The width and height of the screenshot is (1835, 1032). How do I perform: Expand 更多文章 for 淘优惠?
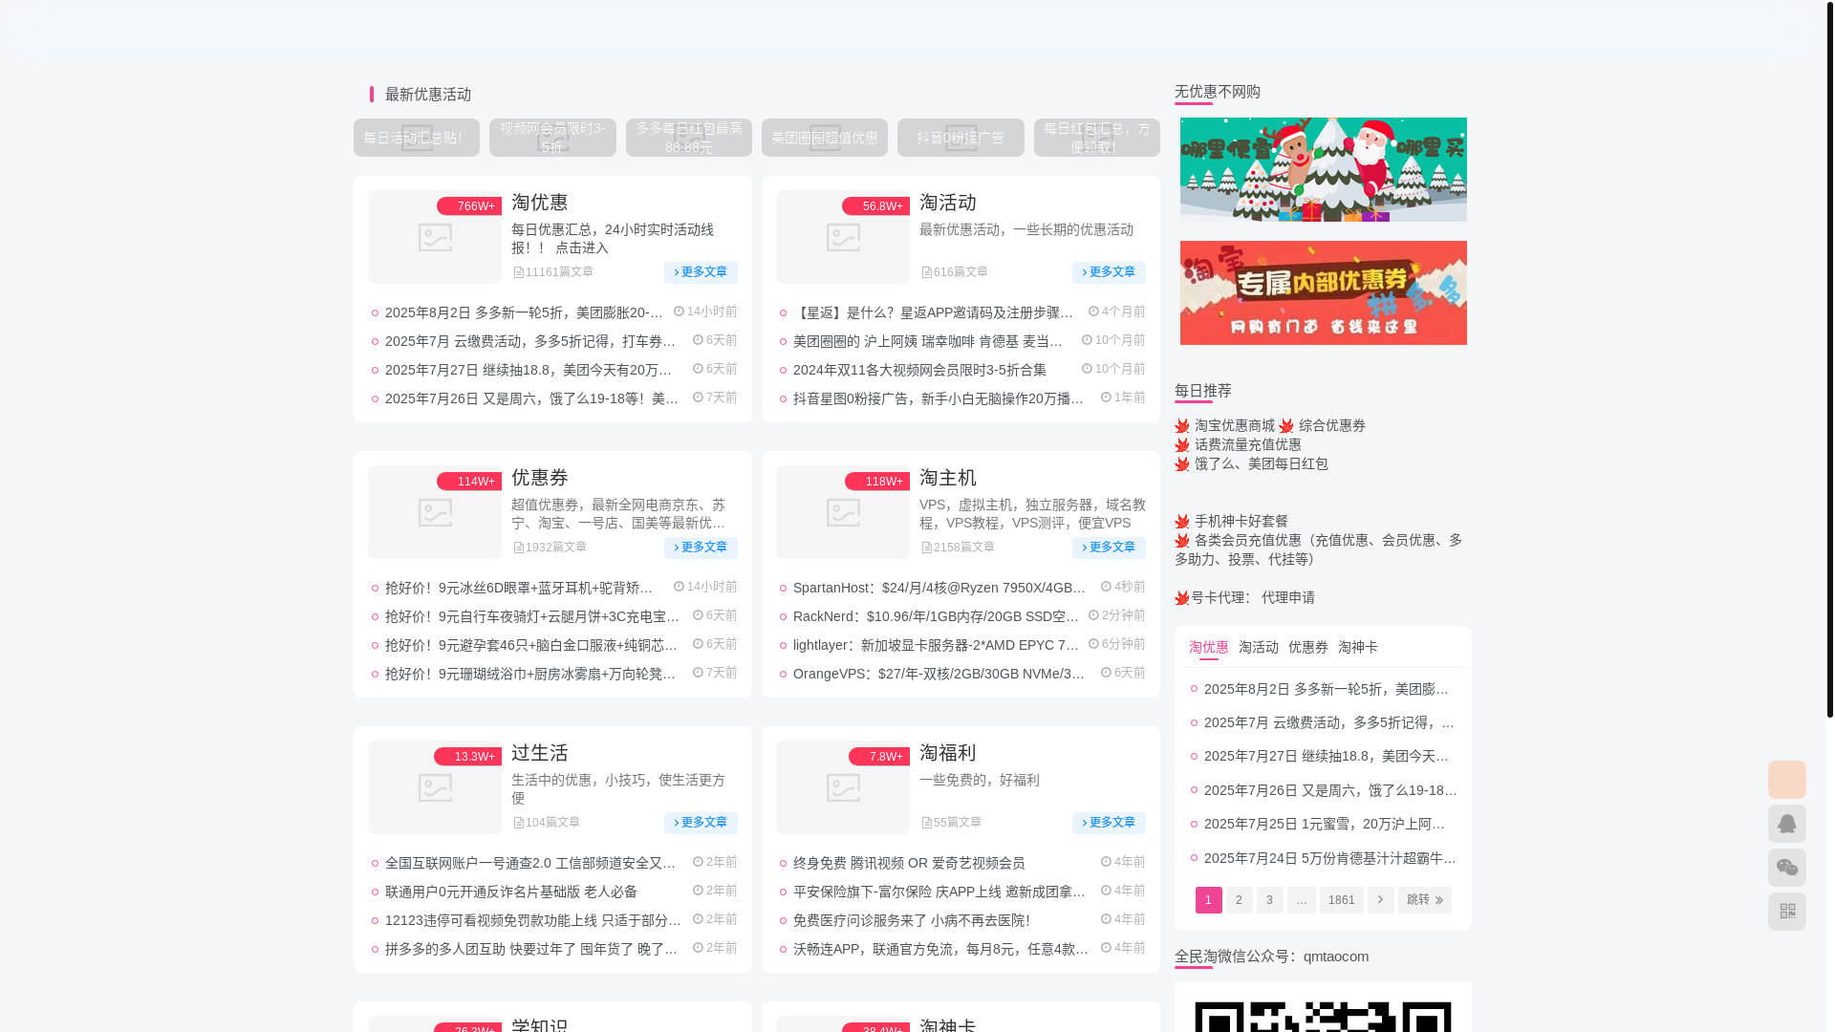(x=701, y=272)
